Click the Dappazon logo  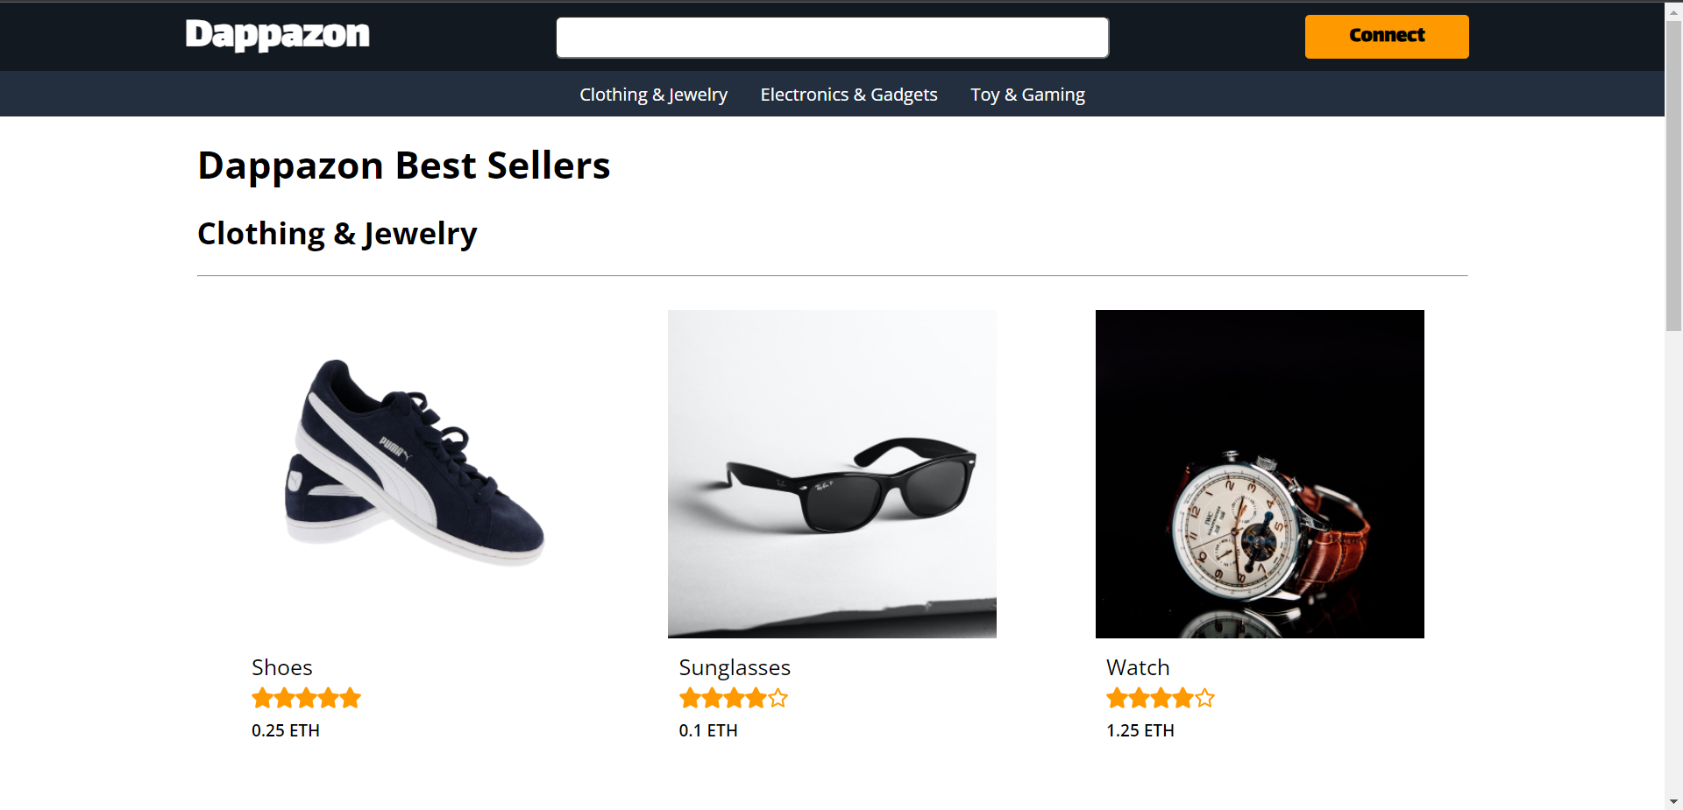coord(277,35)
